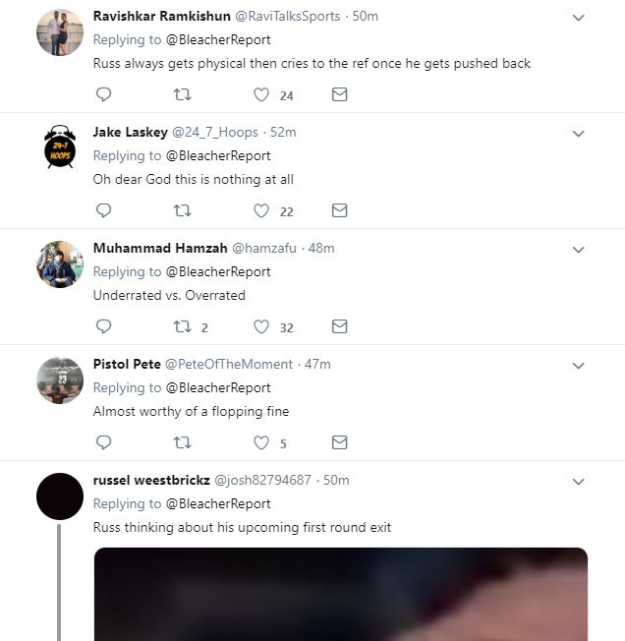Retweet Muhammad Hamzah's Underrated vs. Overrated tweet
This screenshot has width=625, height=641.
(182, 326)
